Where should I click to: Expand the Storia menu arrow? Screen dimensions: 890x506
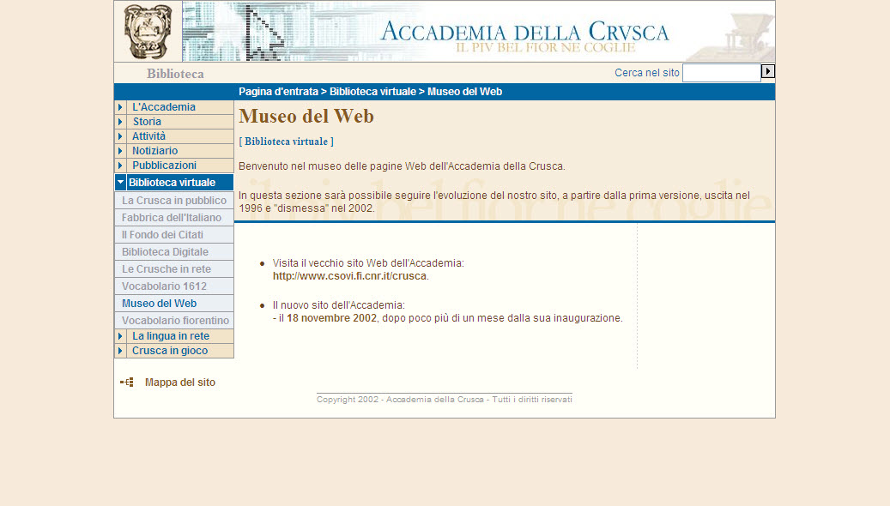click(x=120, y=122)
